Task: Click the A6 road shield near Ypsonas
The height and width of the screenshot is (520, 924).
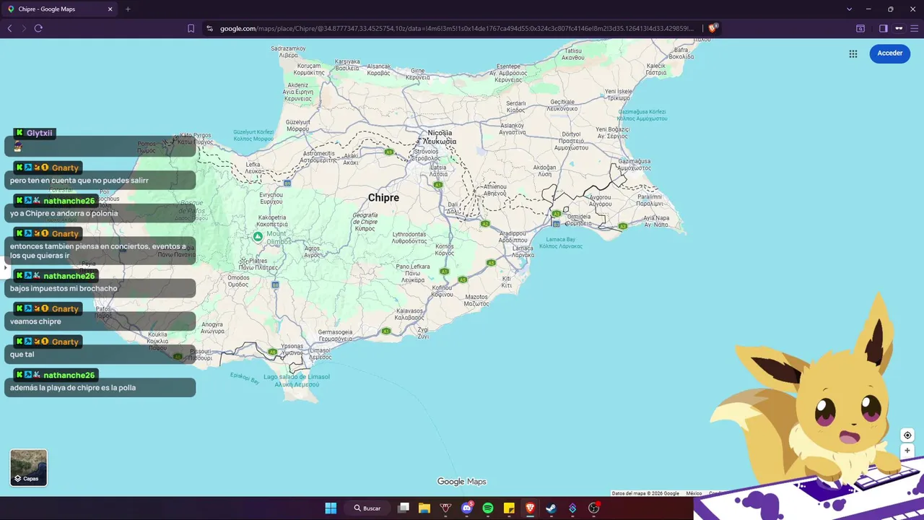Action: 272,352
